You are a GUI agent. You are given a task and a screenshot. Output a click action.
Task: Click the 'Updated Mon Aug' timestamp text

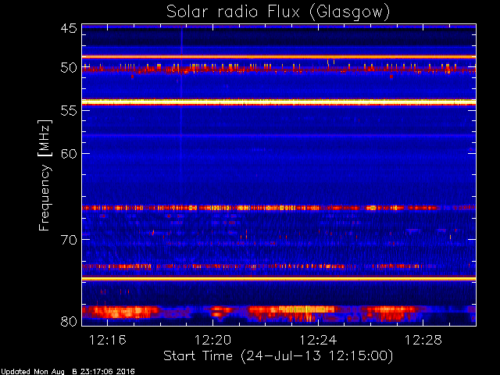tap(32, 372)
